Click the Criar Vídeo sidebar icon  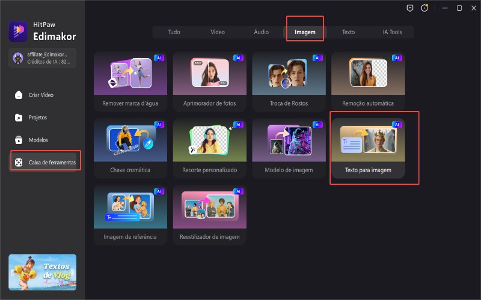pos(19,95)
